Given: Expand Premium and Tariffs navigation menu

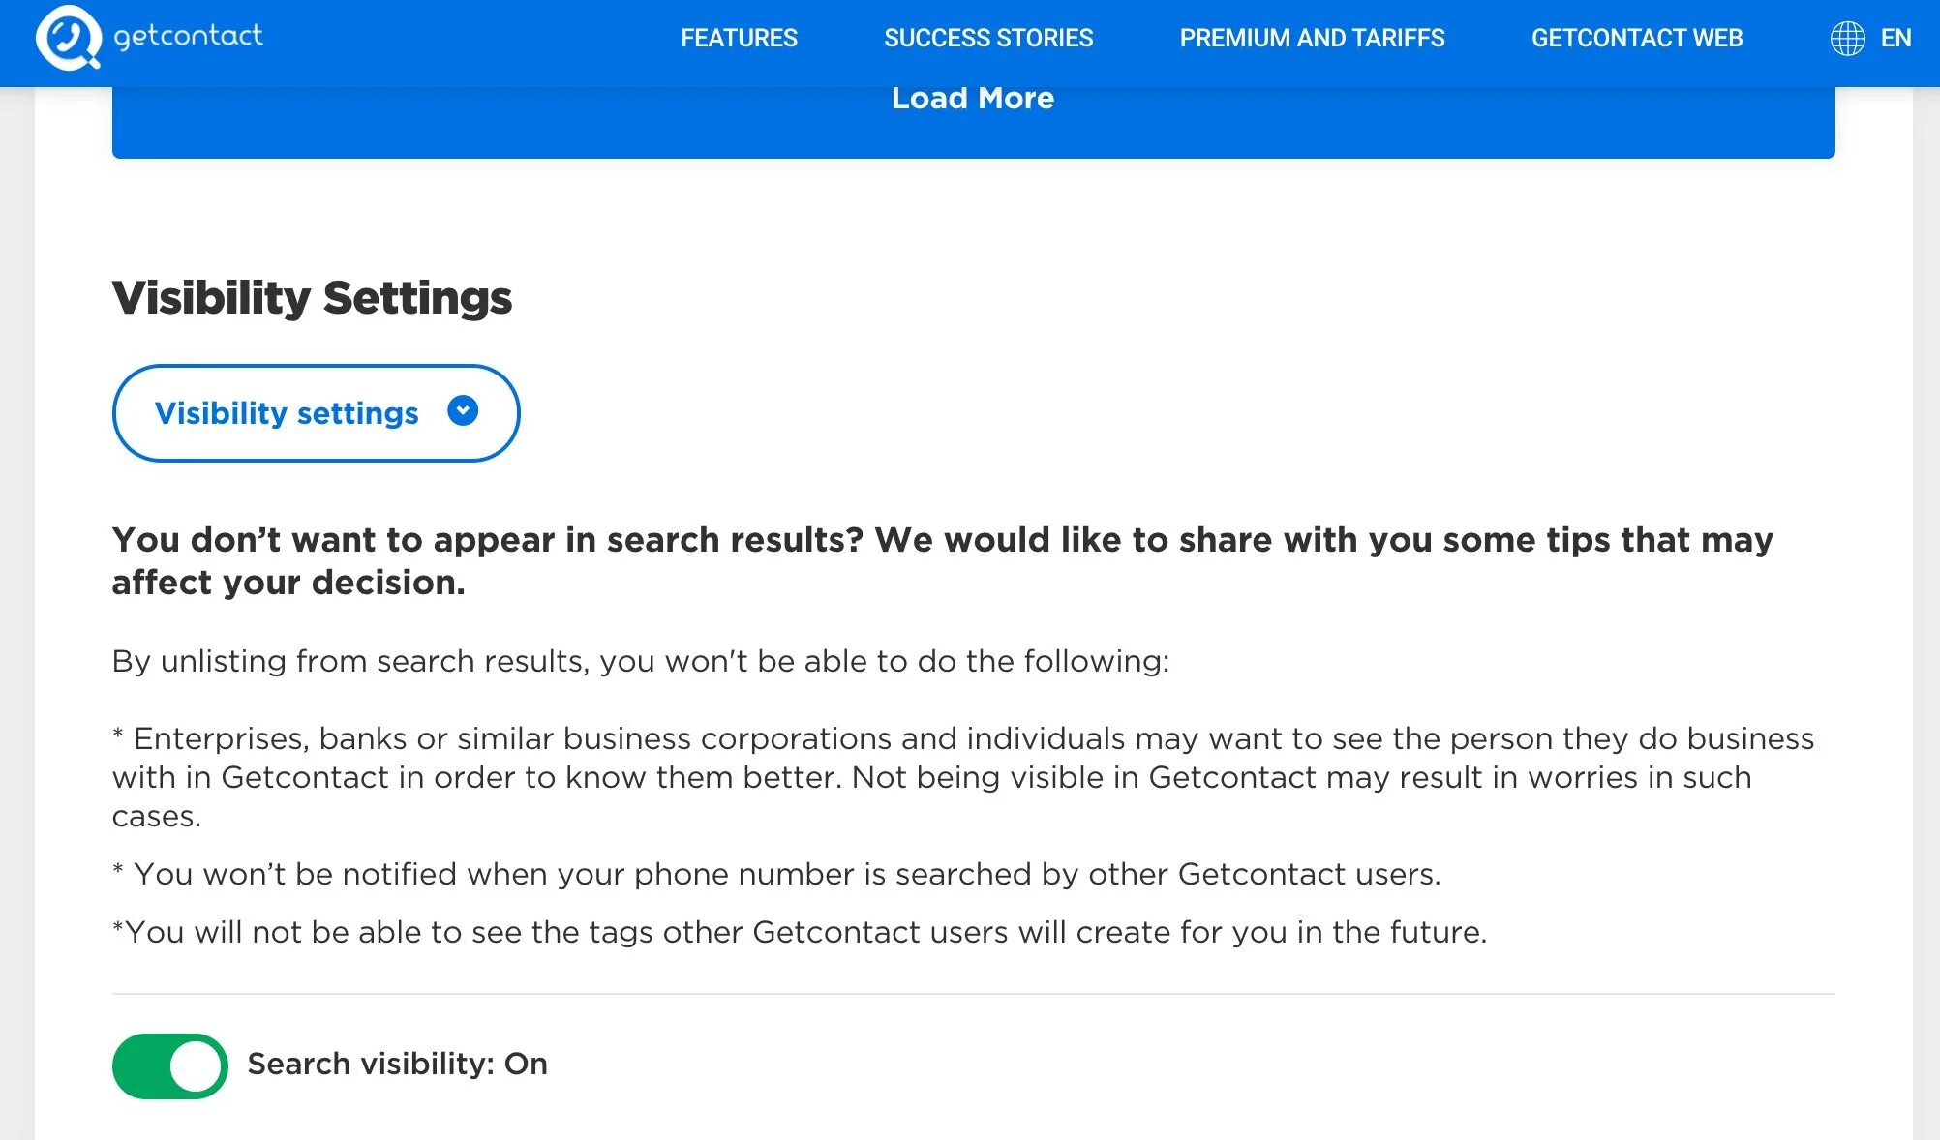Looking at the screenshot, I should (1312, 37).
